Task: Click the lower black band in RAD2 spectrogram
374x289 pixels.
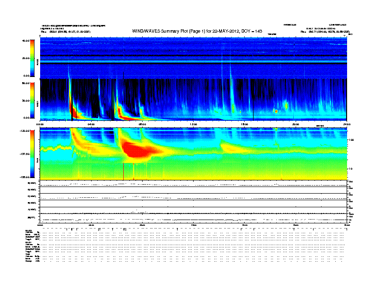Action: pyautogui.click(x=194, y=64)
